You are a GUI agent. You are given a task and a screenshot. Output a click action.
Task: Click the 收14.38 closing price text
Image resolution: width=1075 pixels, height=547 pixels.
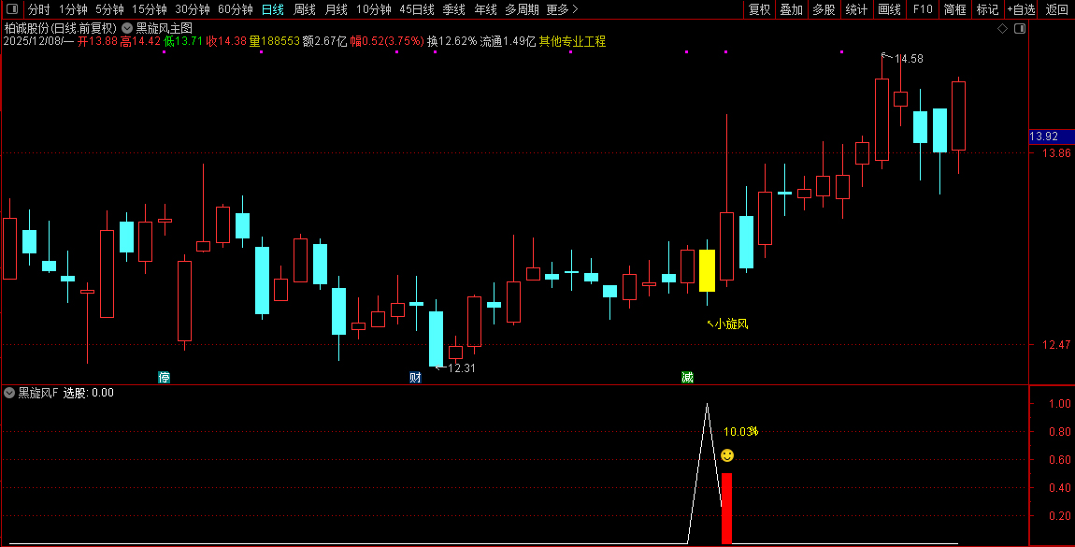click(226, 41)
